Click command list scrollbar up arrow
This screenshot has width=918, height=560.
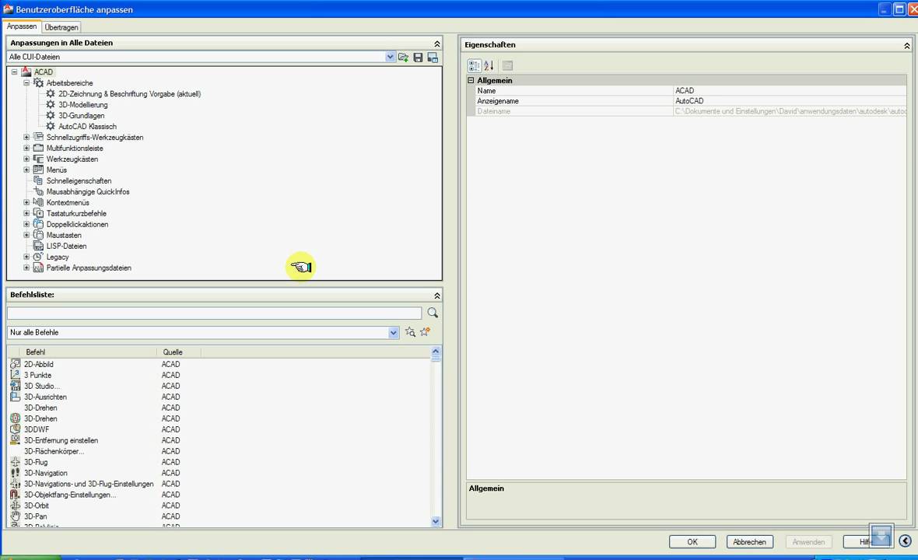[x=436, y=351]
